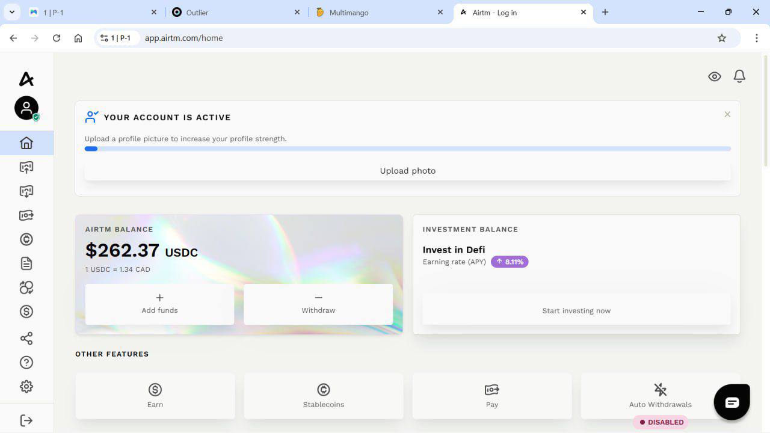Click the profile strength progress bar
This screenshot has height=433, width=770.
pyautogui.click(x=408, y=149)
